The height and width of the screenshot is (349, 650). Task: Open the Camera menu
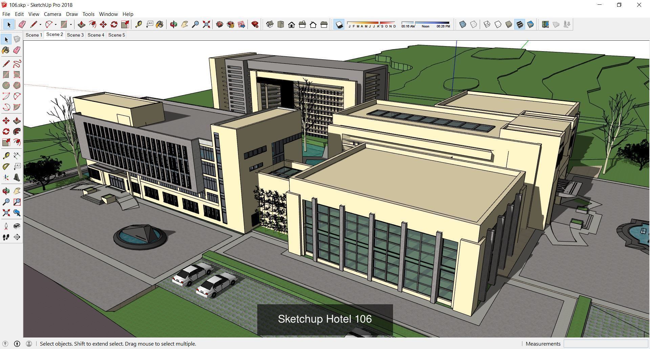(52, 14)
